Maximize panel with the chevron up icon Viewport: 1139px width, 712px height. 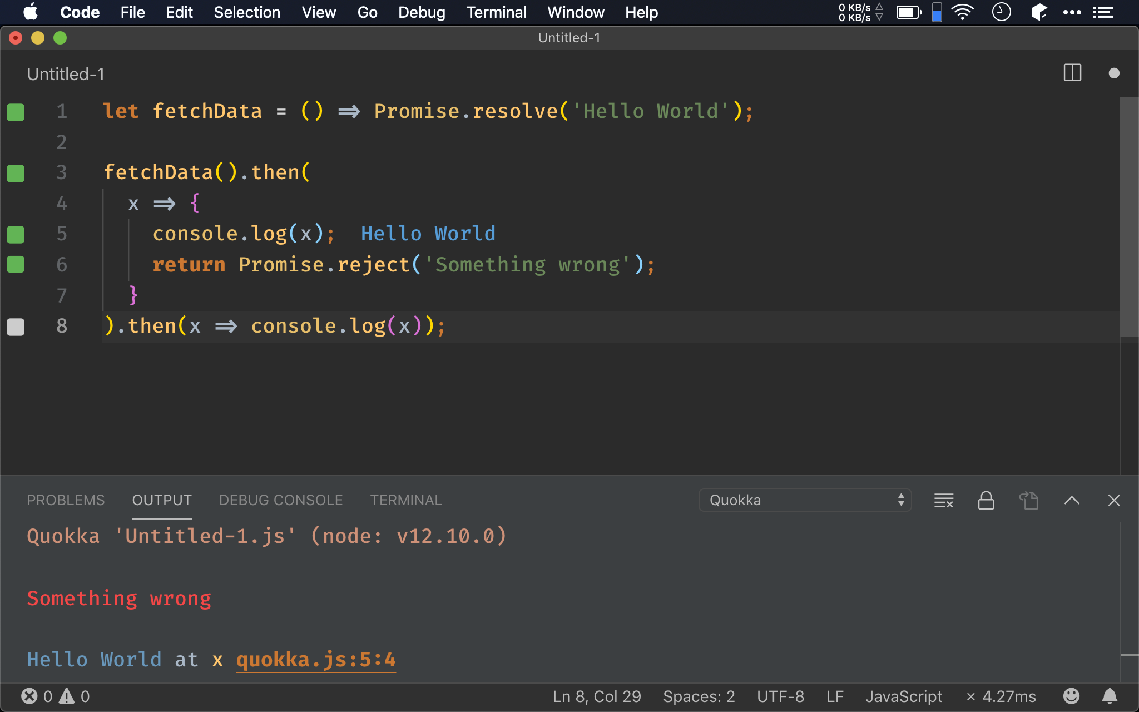click(x=1072, y=500)
